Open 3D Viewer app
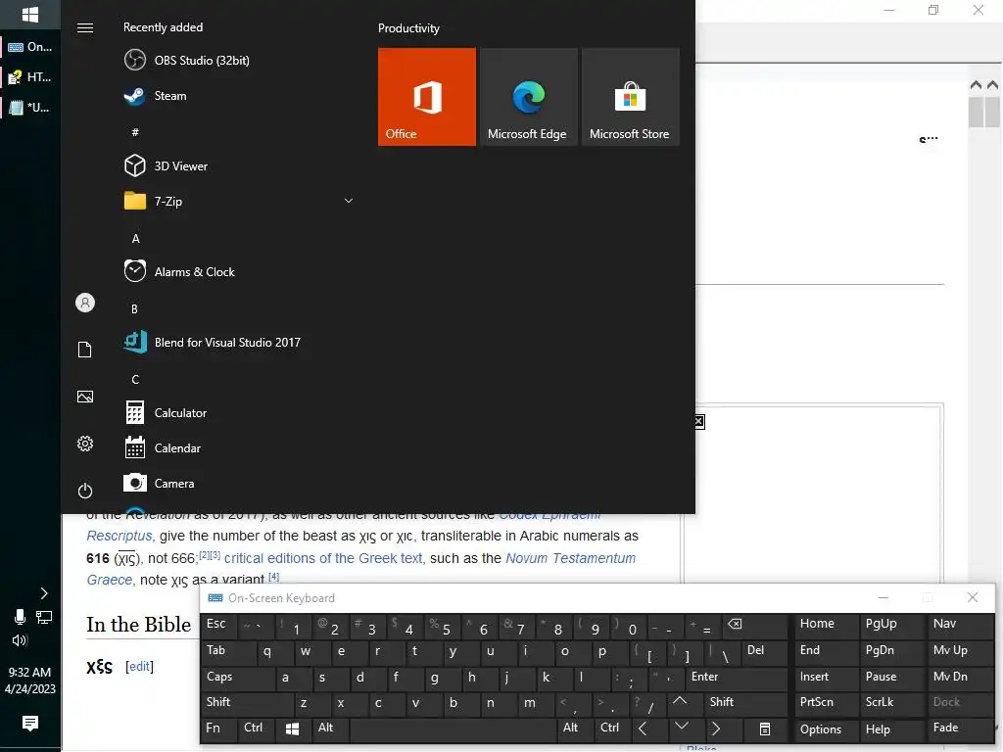The width and height of the screenshot is (1003, 752). [x=166, y=166]
